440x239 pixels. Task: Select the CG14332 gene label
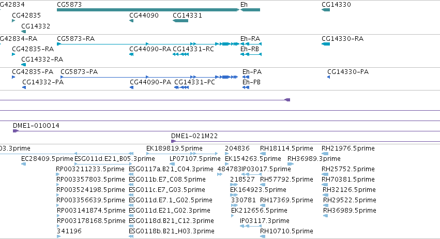36,26
